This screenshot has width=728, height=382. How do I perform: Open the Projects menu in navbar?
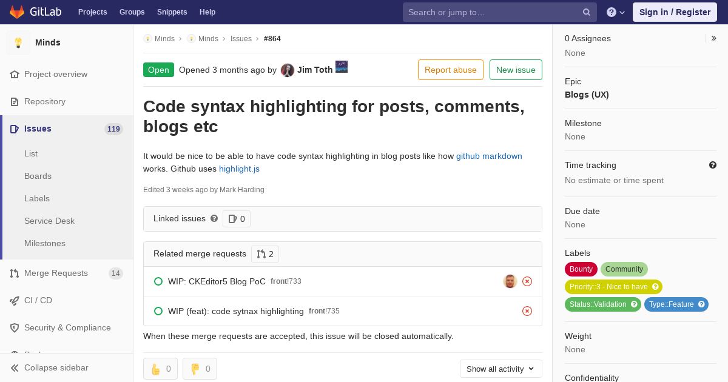(x=92, y=12)
